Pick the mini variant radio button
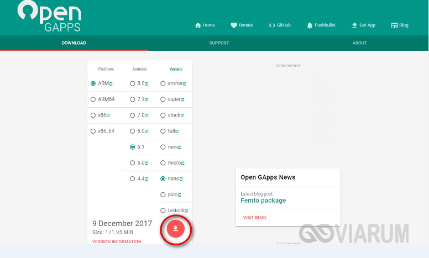 [163, 147]
